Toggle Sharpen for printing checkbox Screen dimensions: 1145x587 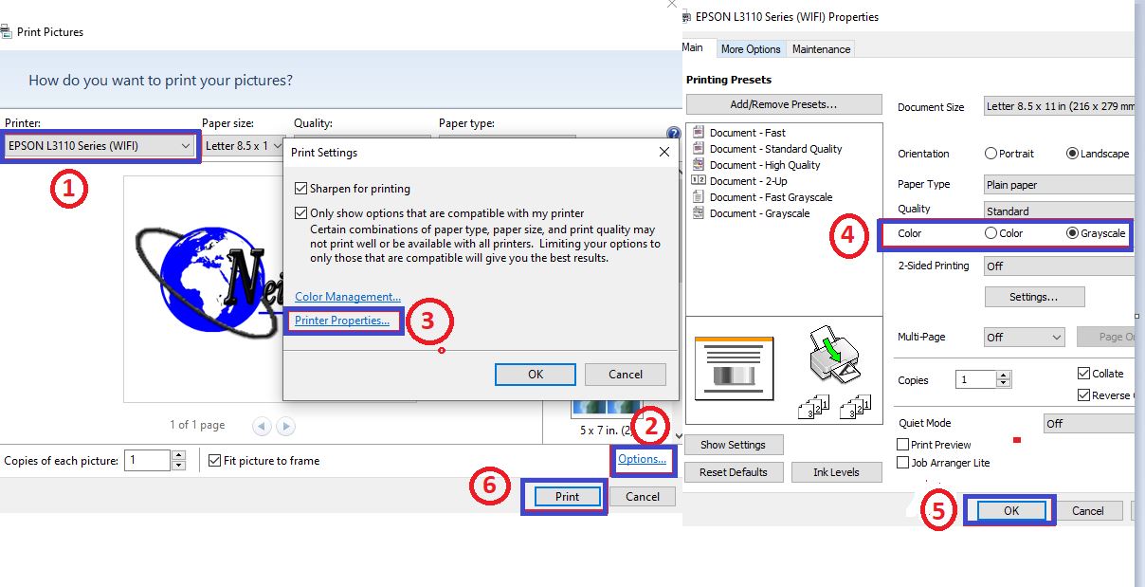click(301, 189)
